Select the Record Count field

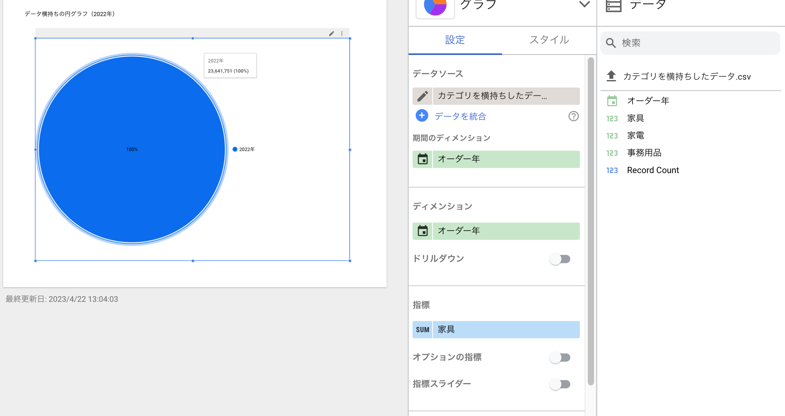tap(653, 170)
